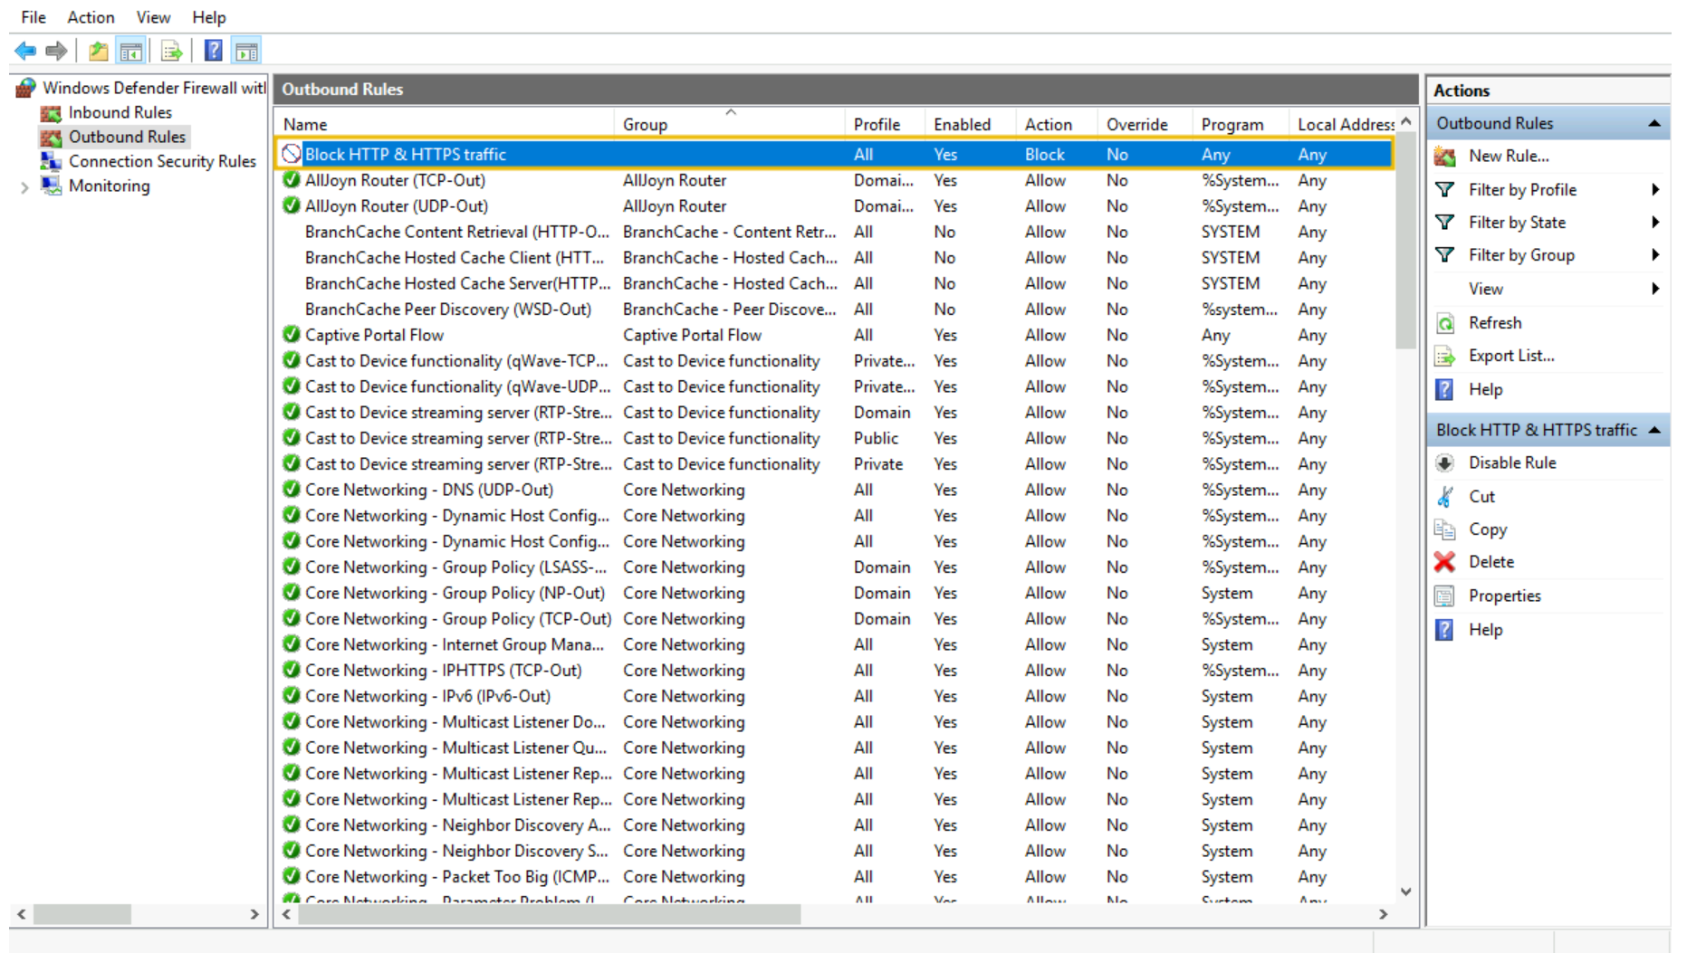Click the console tree horizontal scrollbar right arrow
This screenshot has height=953, width=1706.
coord(254,914)
